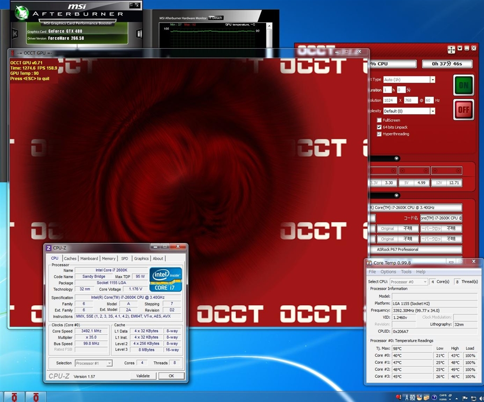Switch to the CPU tab in CPU-Z
484x402 pixels.
[x=55, y=258]
